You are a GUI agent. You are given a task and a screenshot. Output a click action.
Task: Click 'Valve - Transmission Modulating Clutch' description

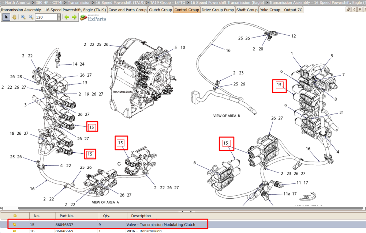161,225
